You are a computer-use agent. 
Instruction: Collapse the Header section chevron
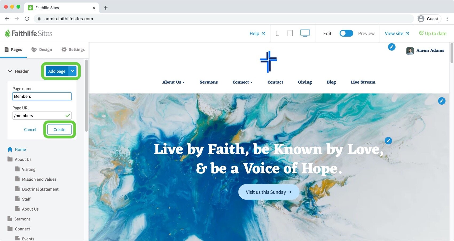click(x=10, y=71)
